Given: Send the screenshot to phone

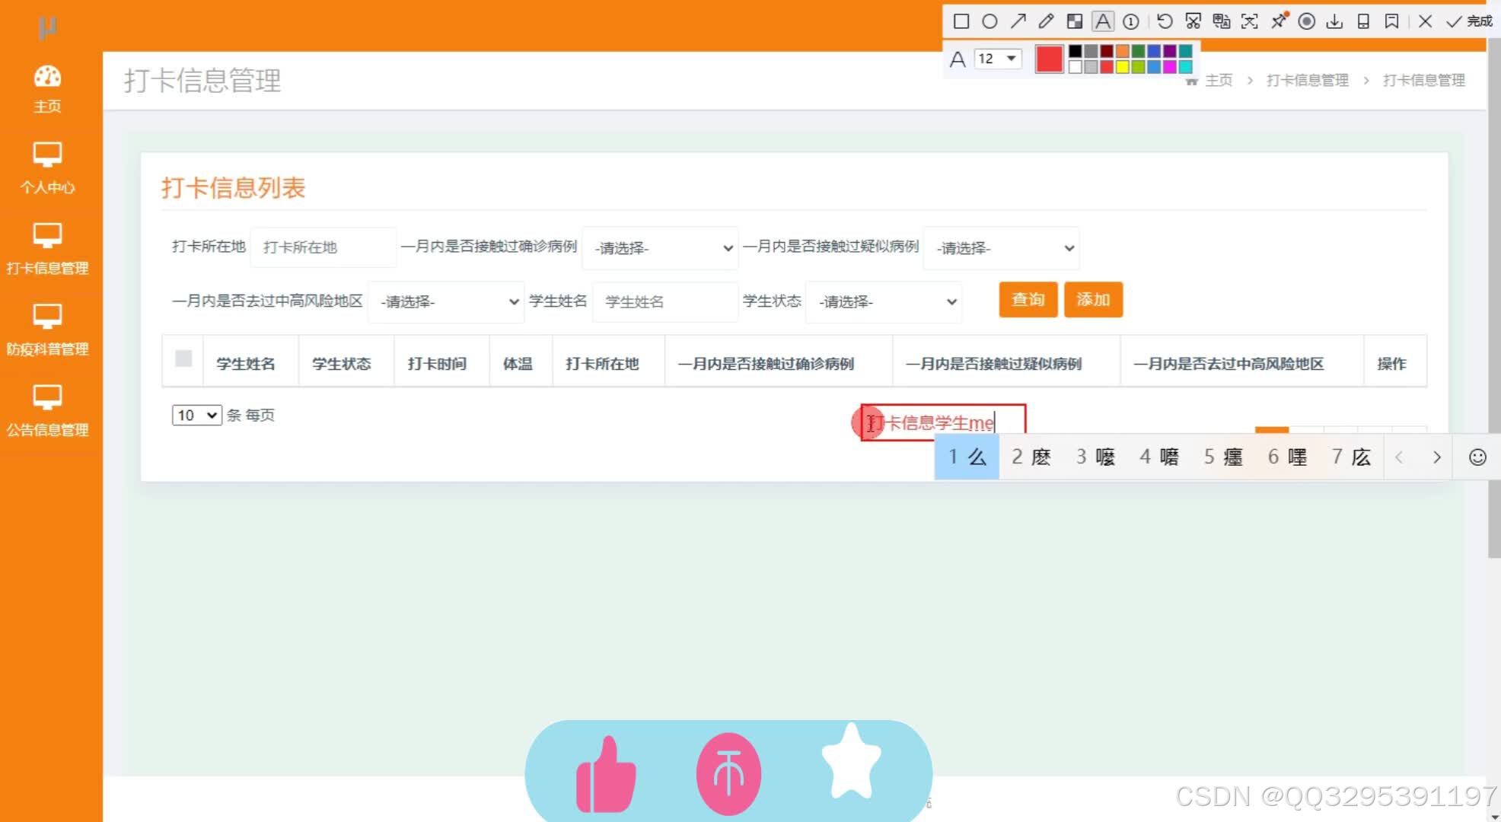Looking at the screenshot, I should (1363, 21).
